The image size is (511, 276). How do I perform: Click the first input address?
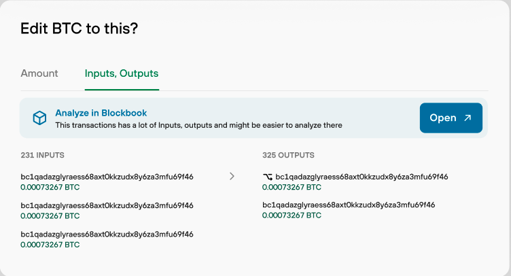pos(107,177)
